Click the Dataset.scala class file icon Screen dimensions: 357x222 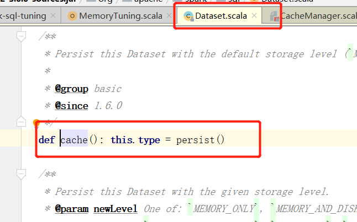[188, 16]
